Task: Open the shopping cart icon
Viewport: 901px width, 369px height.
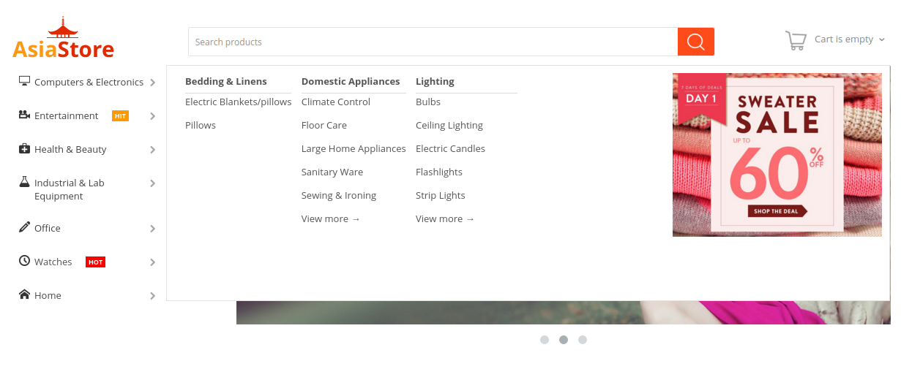Action: click(x=796, y=40)
